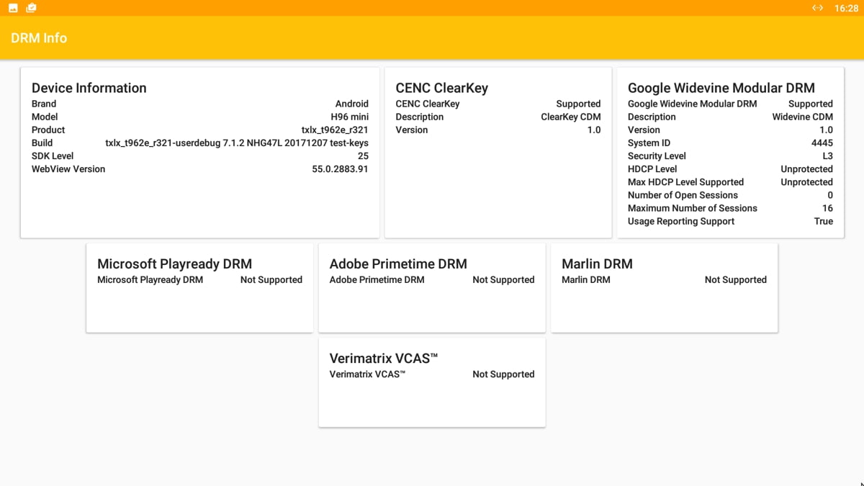Select Marlin DRM 'Not Supported' value
864x486 pixels.
736,279
